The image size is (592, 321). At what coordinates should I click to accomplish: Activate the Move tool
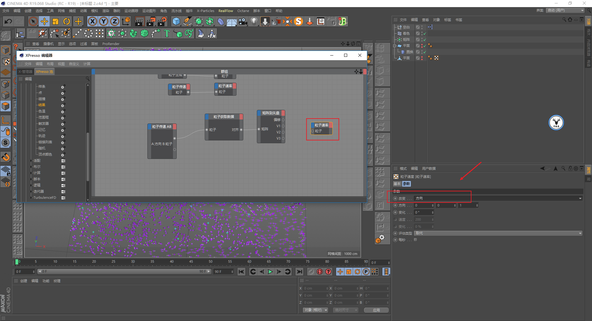coord(44,21)
